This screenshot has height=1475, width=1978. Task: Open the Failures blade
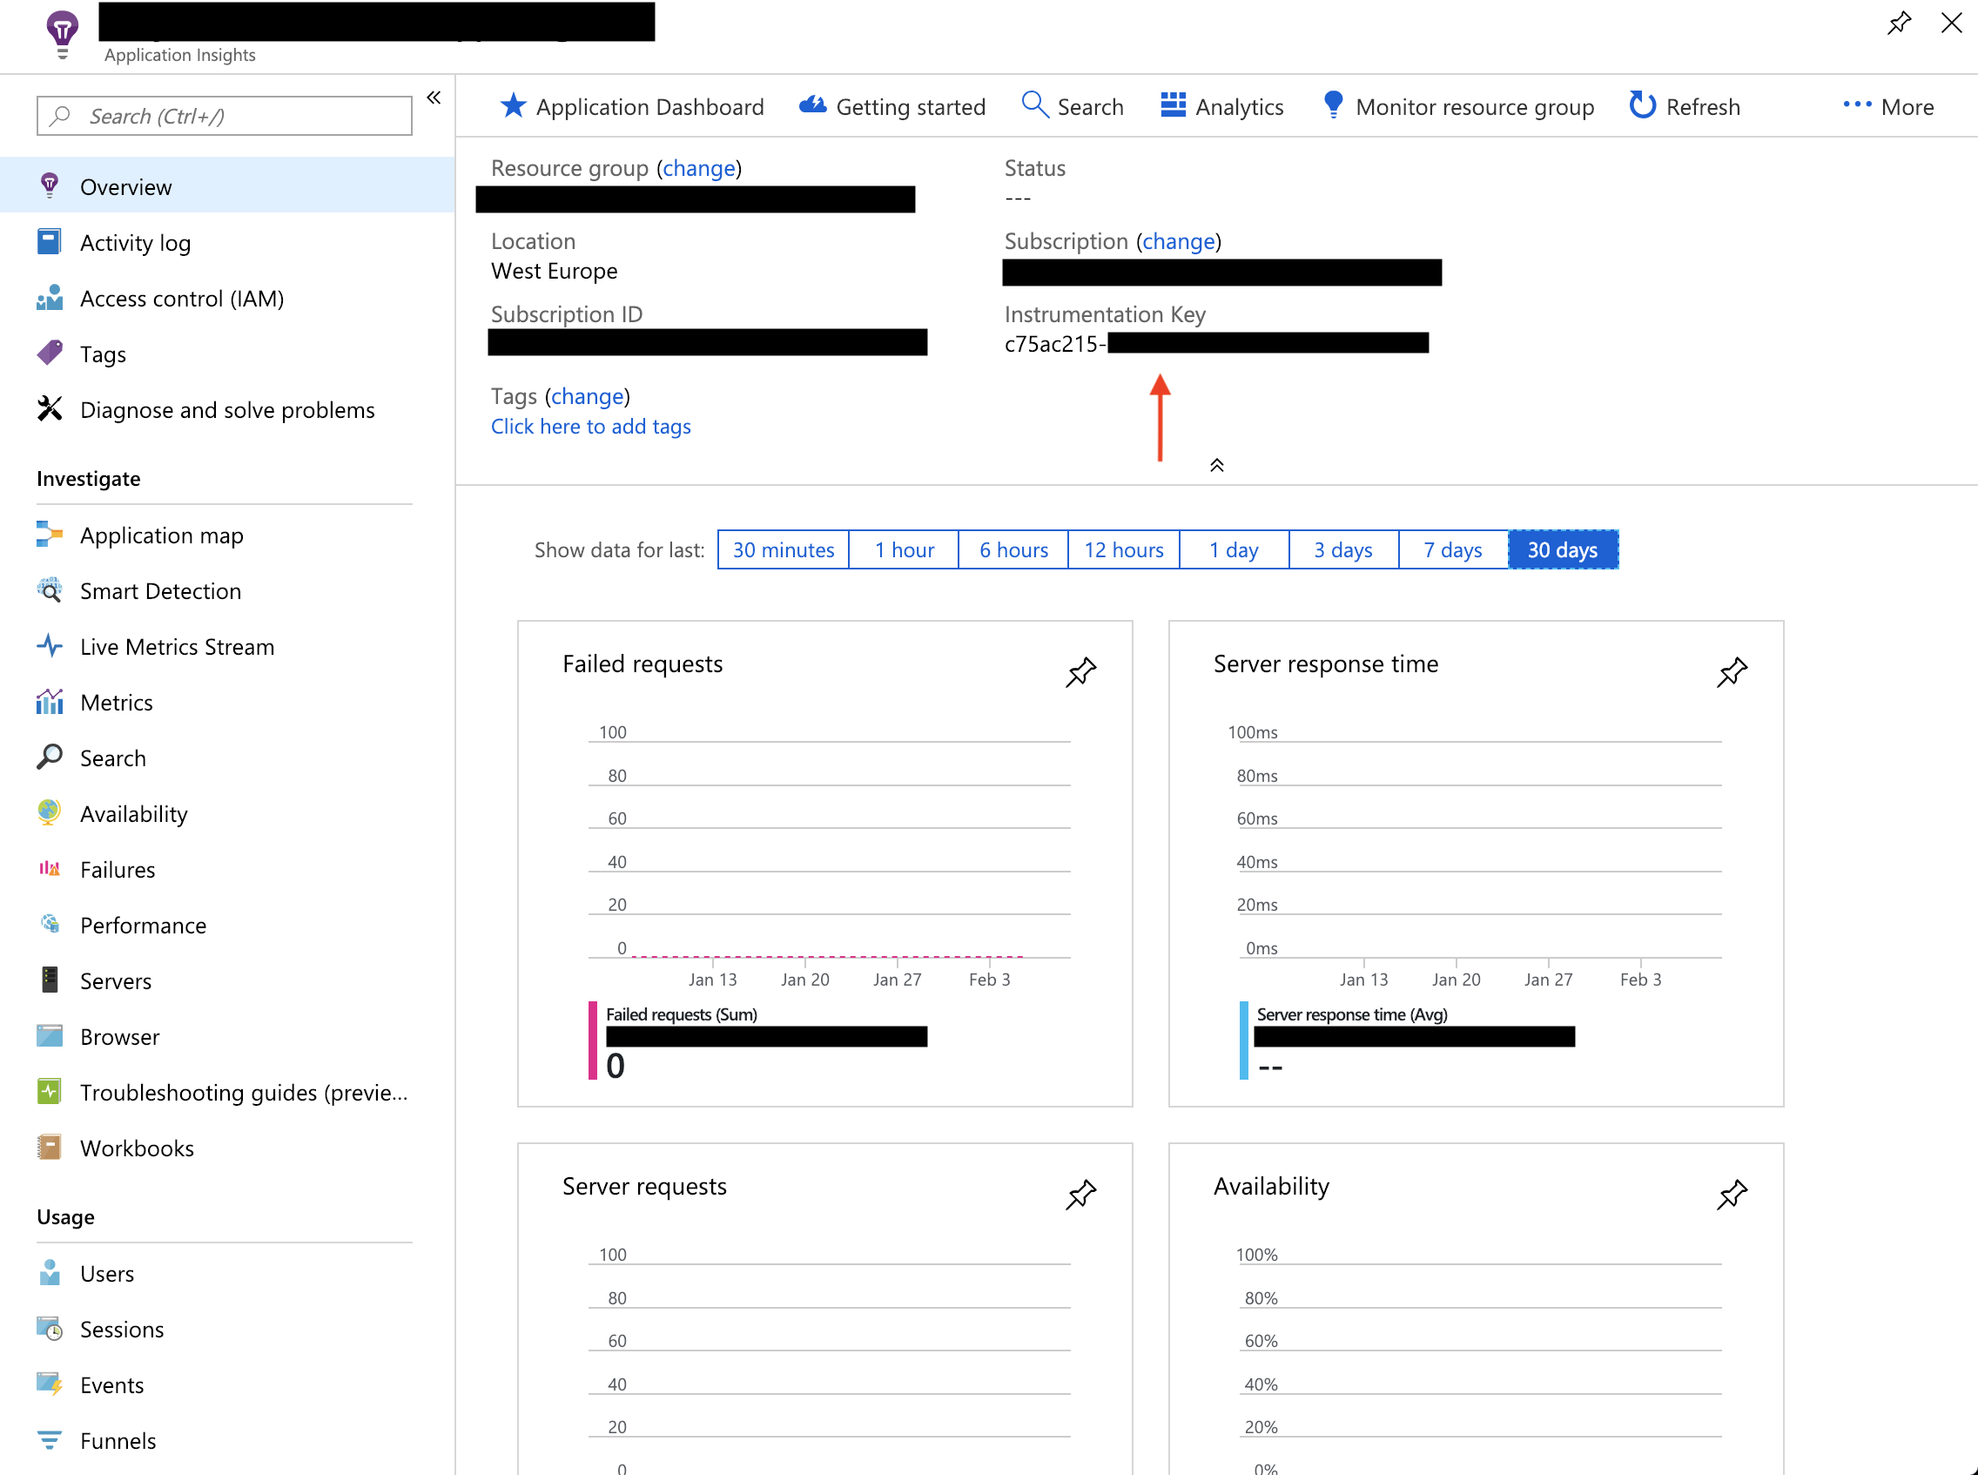pos(117,869)
